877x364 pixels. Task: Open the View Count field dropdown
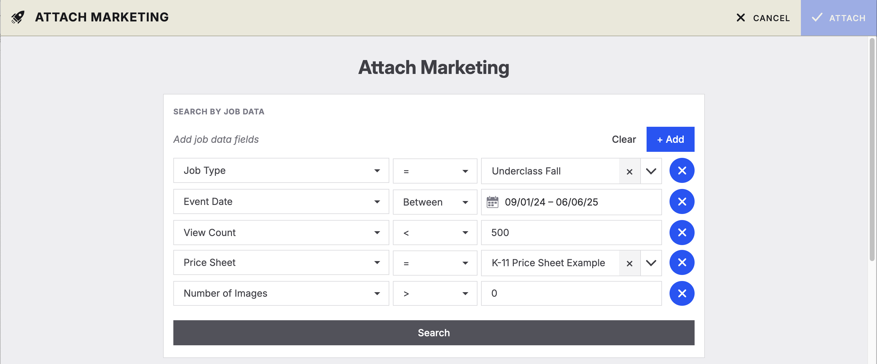click(x=281, y=233)
